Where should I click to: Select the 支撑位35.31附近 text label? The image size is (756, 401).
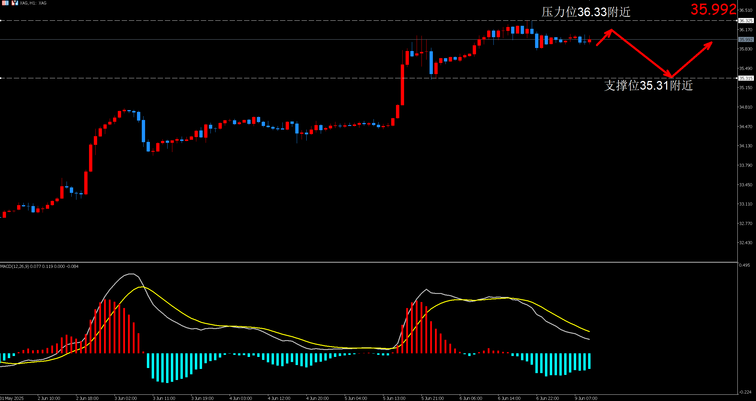648,85
